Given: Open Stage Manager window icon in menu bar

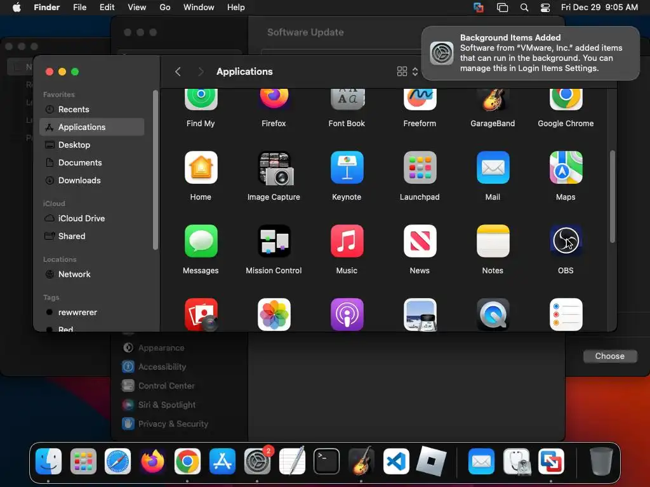Looking at the screenshot, I should click(x=503, y=8).
